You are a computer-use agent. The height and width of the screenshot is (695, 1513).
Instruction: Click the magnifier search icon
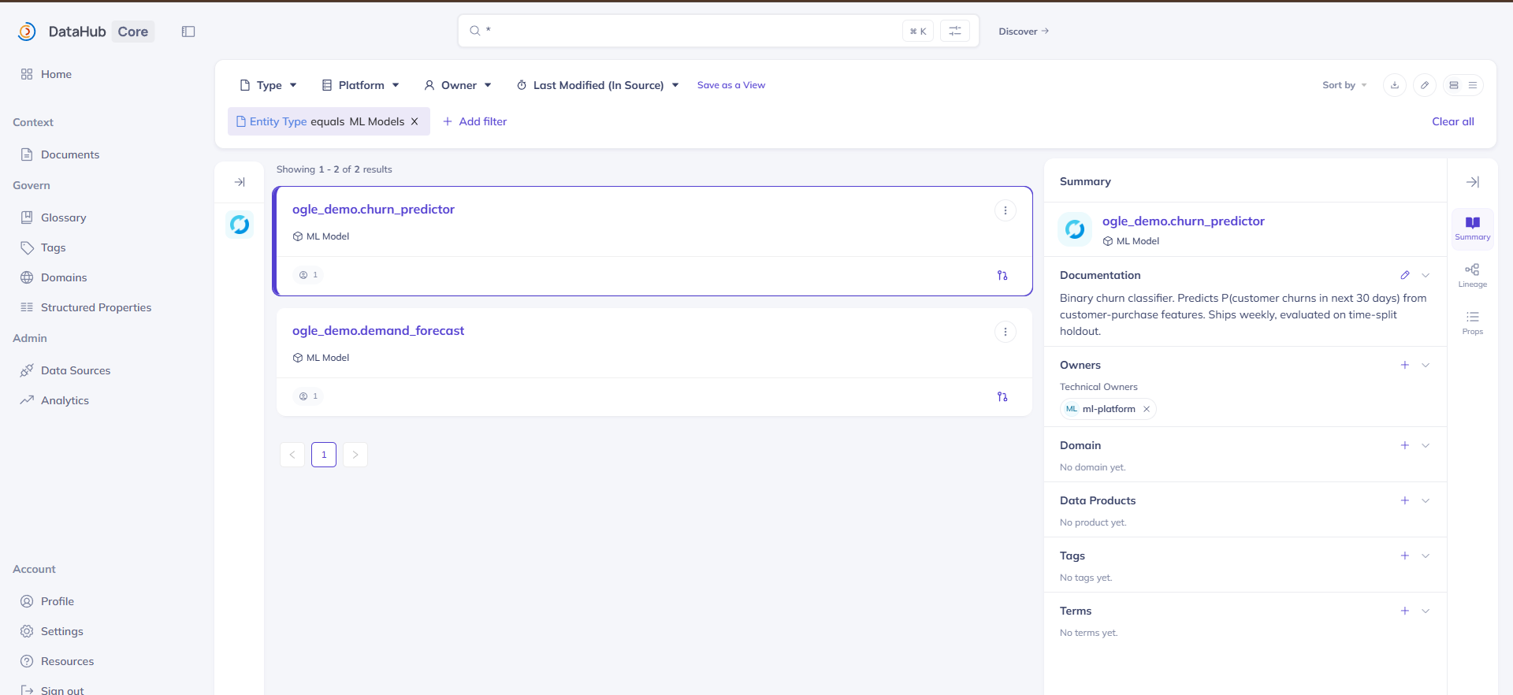tap(474, 31)
